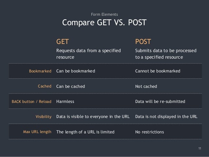Click the orange GET column heading
The image size is (209, 157).
point(63,42)
